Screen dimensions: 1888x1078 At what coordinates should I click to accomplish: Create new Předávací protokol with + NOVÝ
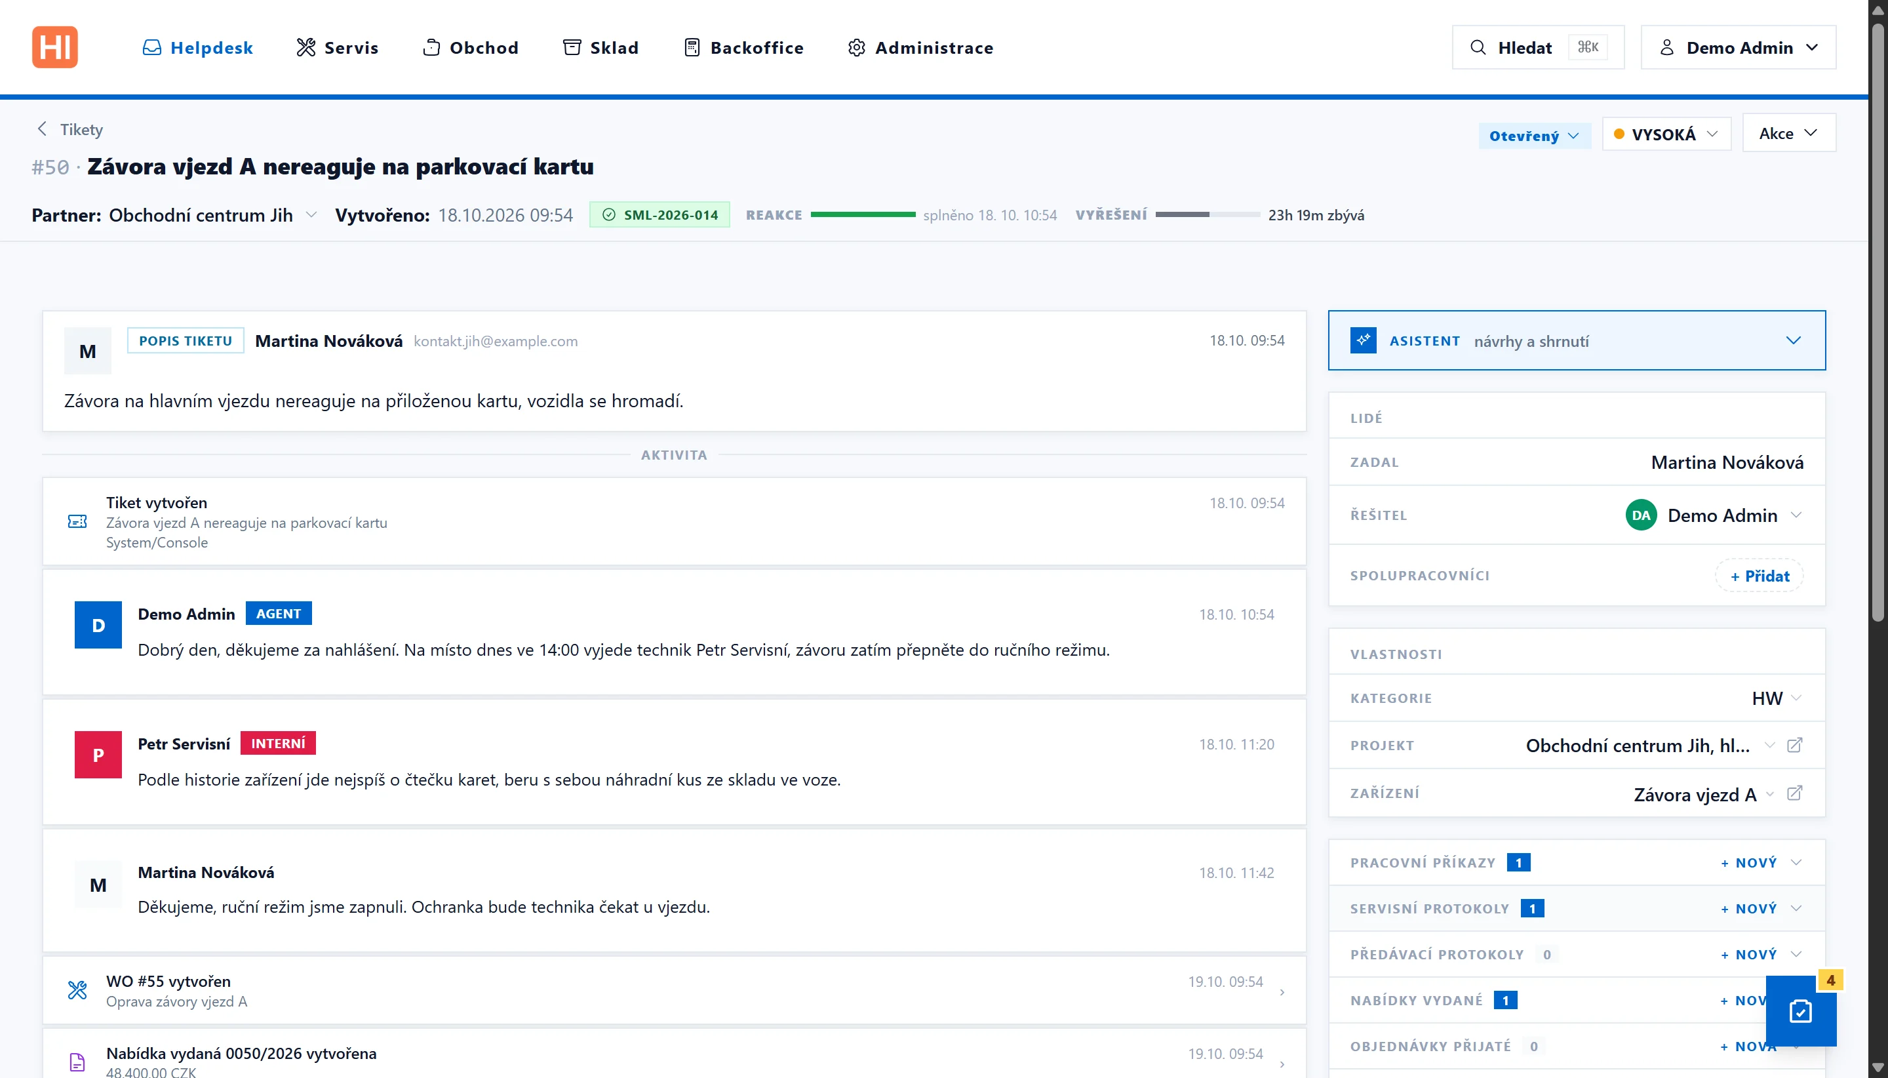pos(1749,954)
